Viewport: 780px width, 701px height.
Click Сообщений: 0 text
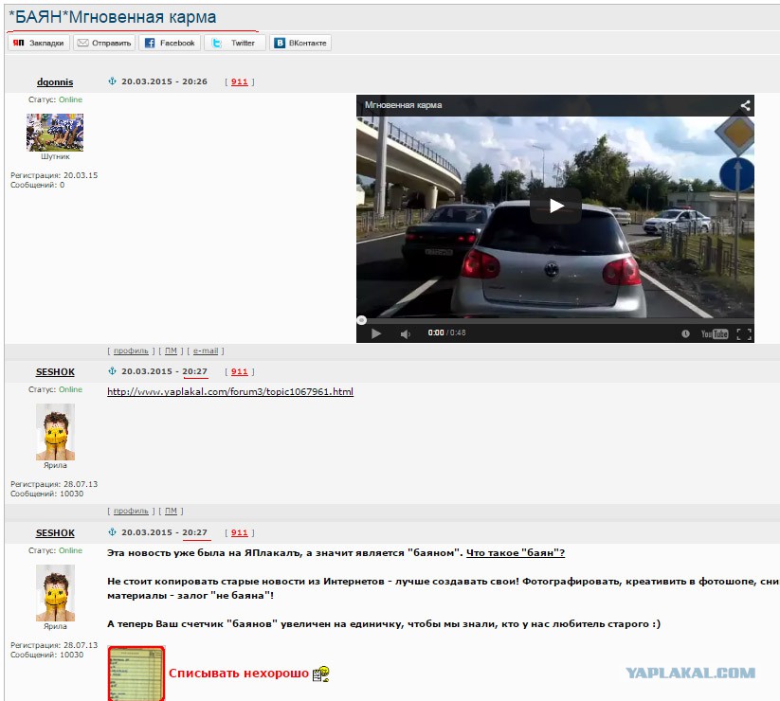tap(37, 185)
